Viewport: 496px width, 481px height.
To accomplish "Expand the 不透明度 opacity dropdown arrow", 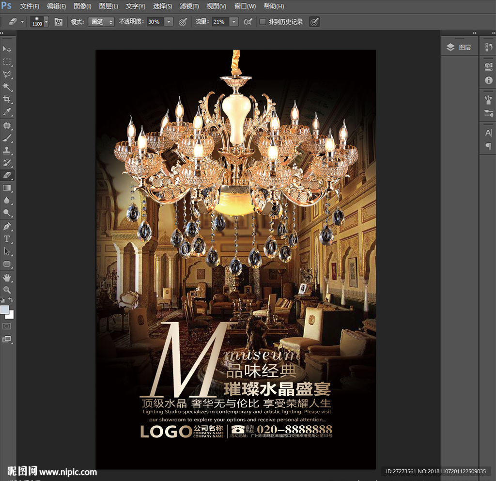I will click(x=169, y=22).
